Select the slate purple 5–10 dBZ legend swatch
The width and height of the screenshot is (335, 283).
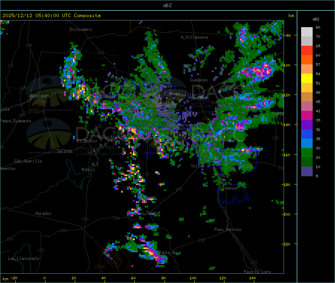(307, 171)
